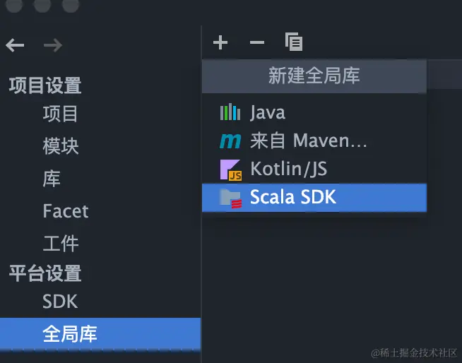
Task: Open 项目 settings page
Action: tap(61, 114)
